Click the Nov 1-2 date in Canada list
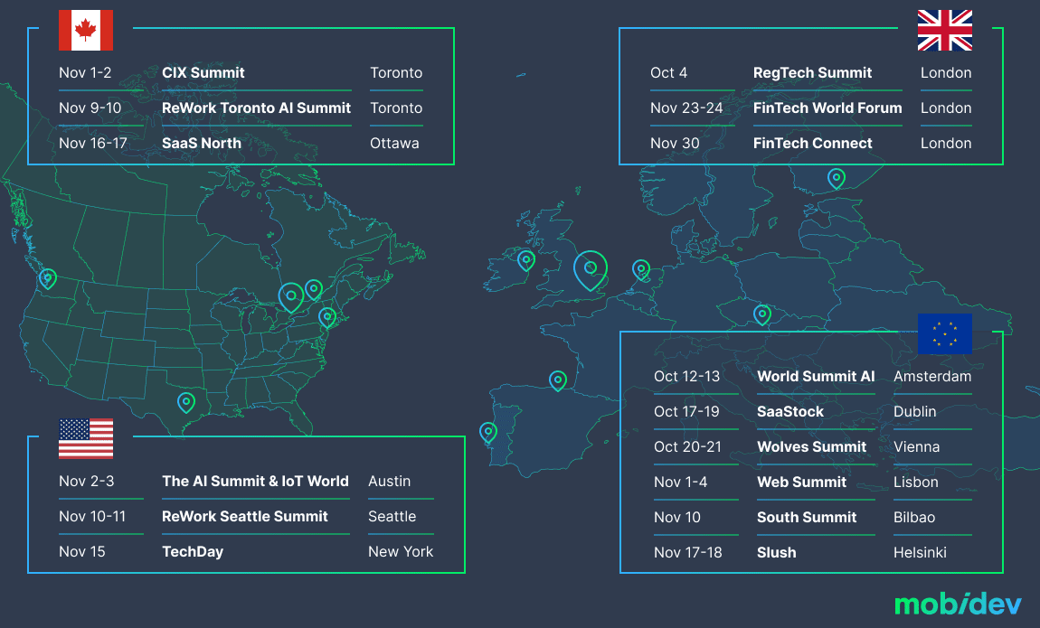Image resolution: width=1040 pixels, height=628 pixels. (x=85, y=73)
